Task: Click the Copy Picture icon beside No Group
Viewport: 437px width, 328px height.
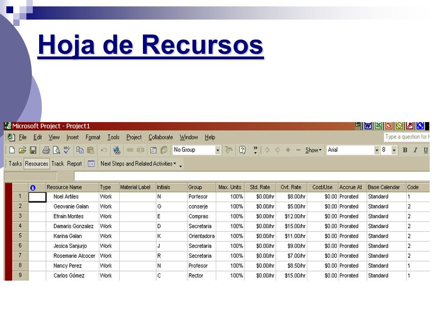Action: click(229, 150)
